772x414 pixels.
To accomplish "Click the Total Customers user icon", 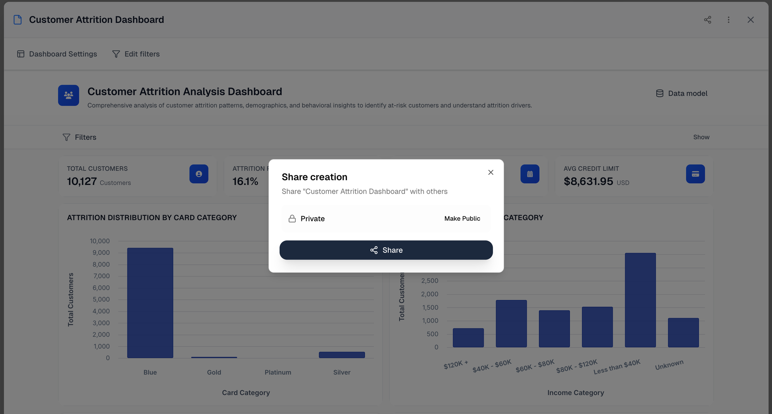I will (x=199, y=174).
